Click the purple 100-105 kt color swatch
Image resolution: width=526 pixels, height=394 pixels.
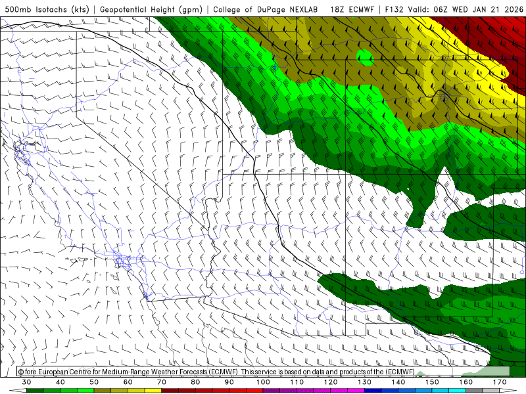(272, 390)
